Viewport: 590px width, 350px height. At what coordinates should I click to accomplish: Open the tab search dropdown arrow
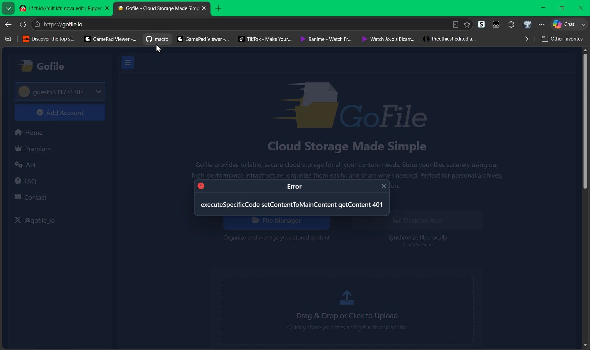pyautogui.click(x=8, y=8)
